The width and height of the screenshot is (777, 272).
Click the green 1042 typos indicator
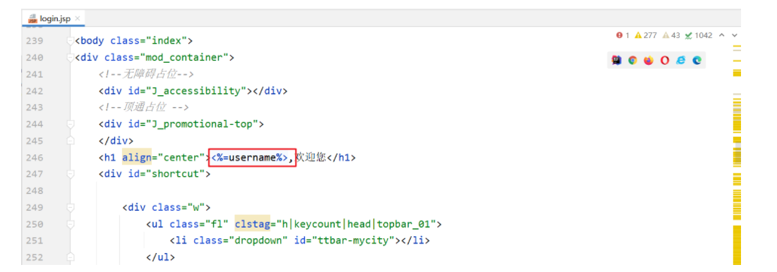click(x=699, y=35)
